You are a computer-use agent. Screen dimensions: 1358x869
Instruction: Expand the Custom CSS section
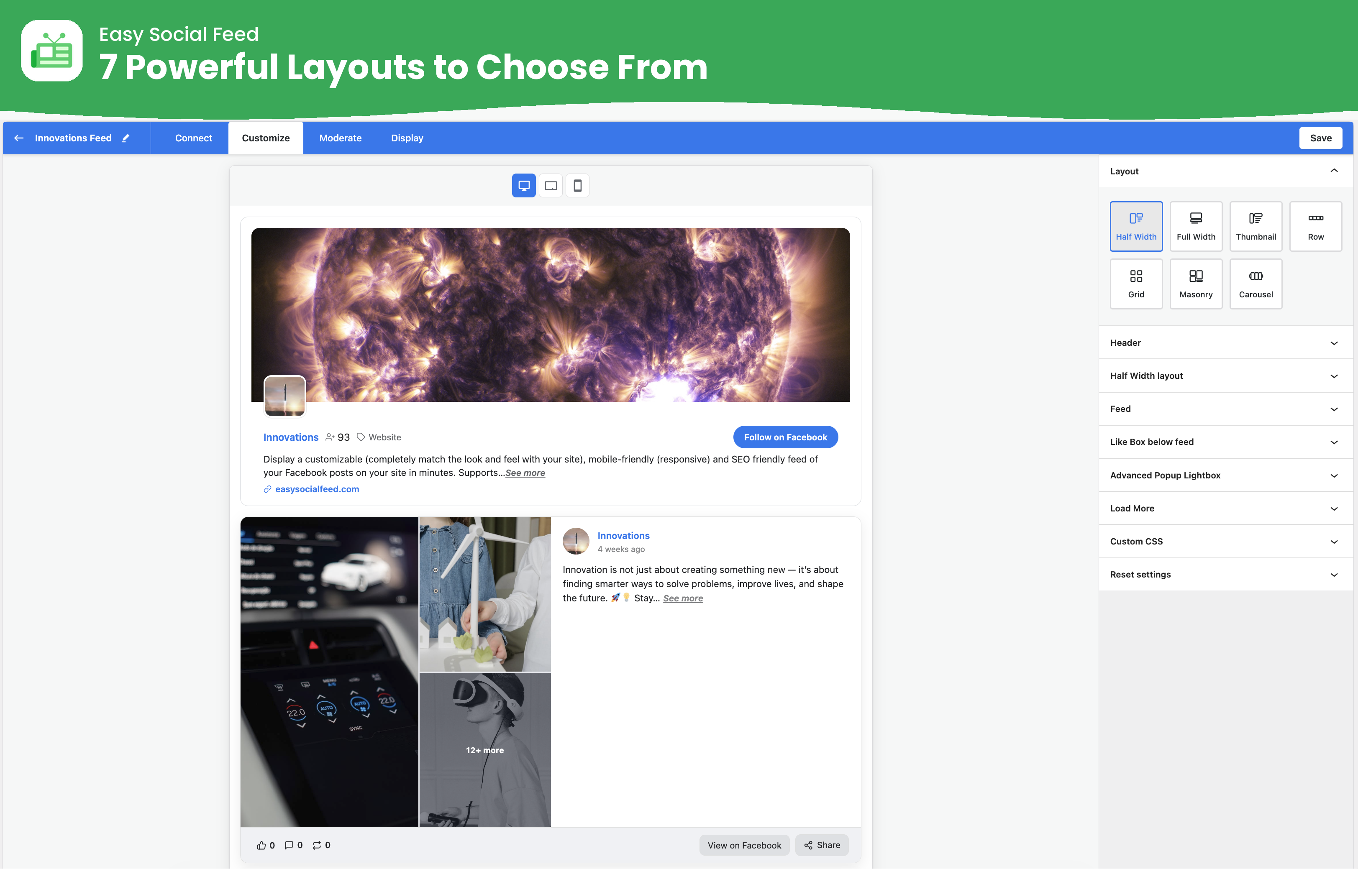tap(1225, 541)
